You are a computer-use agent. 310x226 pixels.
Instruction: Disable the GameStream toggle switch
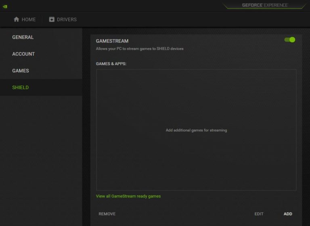click(x=290, y=40)
